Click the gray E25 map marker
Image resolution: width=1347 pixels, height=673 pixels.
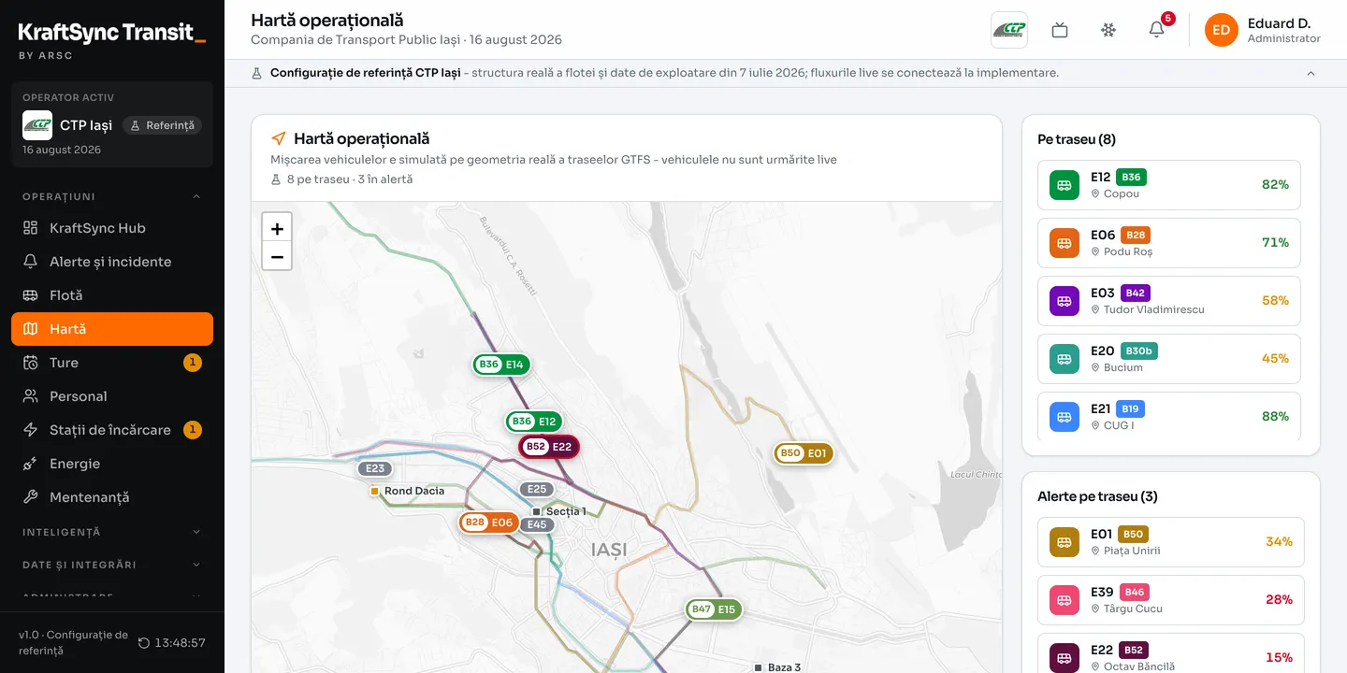pos(537,489)
